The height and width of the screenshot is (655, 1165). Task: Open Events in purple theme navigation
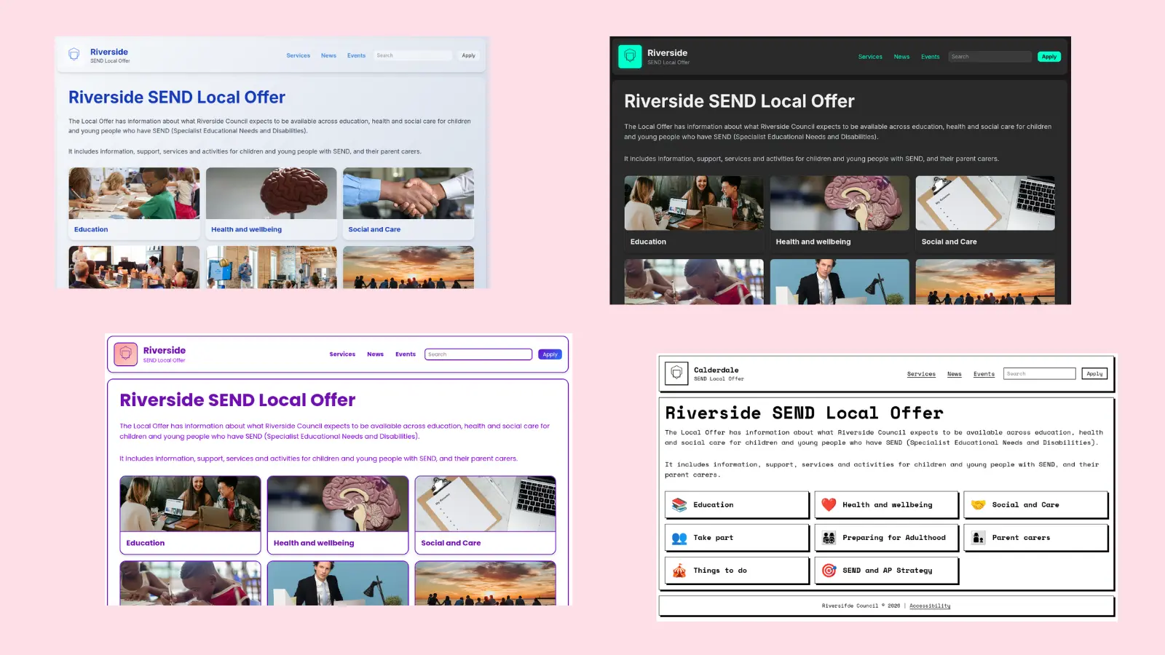pyautogui.click(x=406, y=354)
